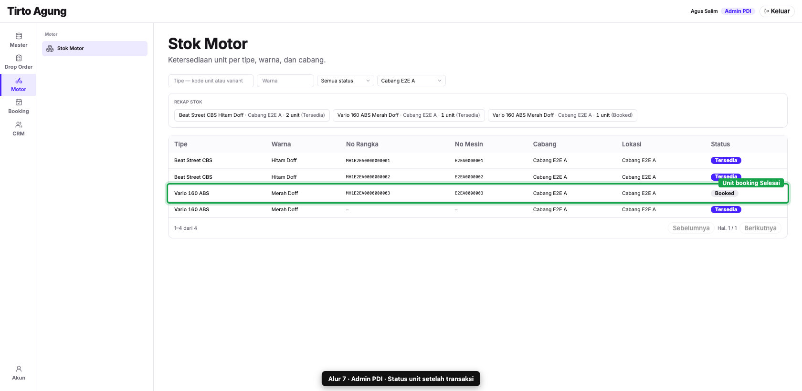
Task: Open the Drop Order clipboard icon
Action: coord(19,58)
